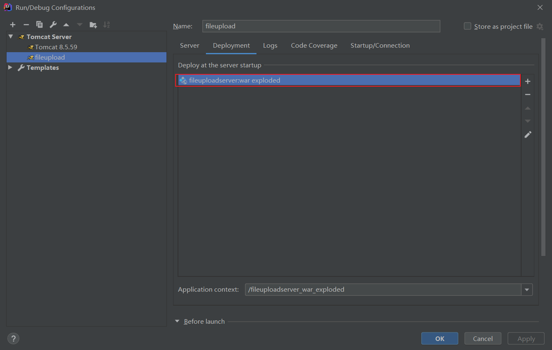Create new configuration folder
This screenshot has height=350, width=552.
click(93, 25)
